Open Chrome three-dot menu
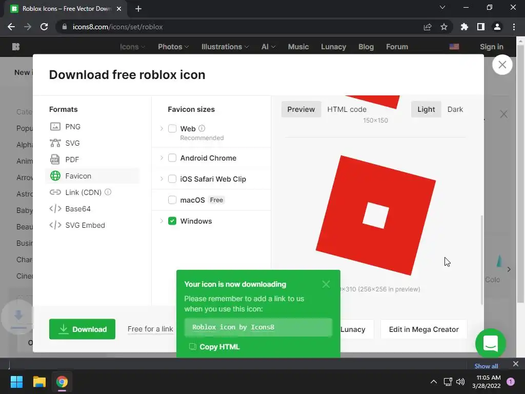Image resolution: width=525 pixels, height=394 pixels. pos(514,27)
